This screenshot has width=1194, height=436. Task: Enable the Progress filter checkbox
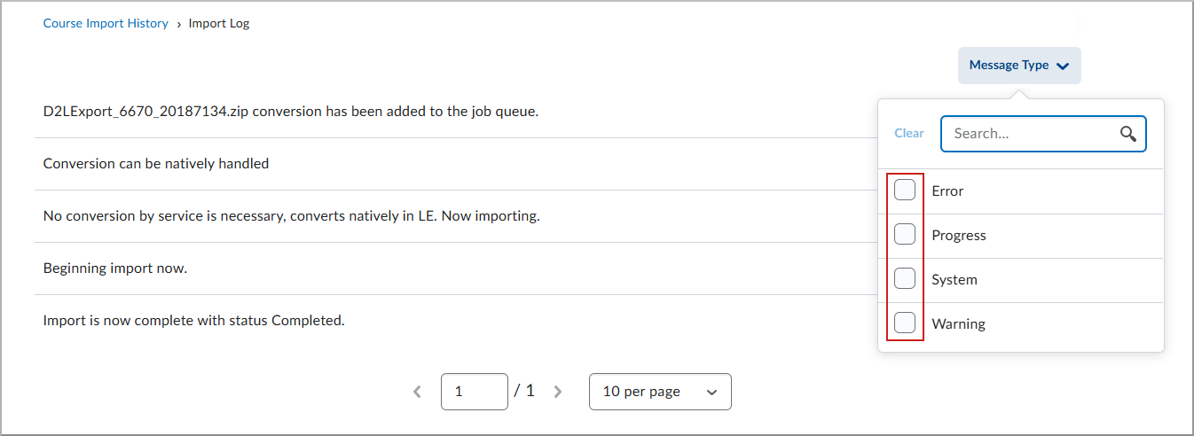tap(905, 235)
